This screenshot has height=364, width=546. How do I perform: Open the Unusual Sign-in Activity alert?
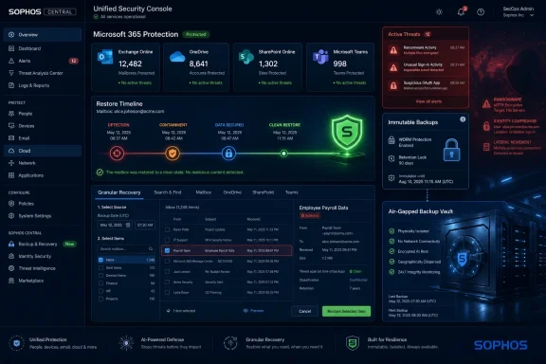[426, 67]
